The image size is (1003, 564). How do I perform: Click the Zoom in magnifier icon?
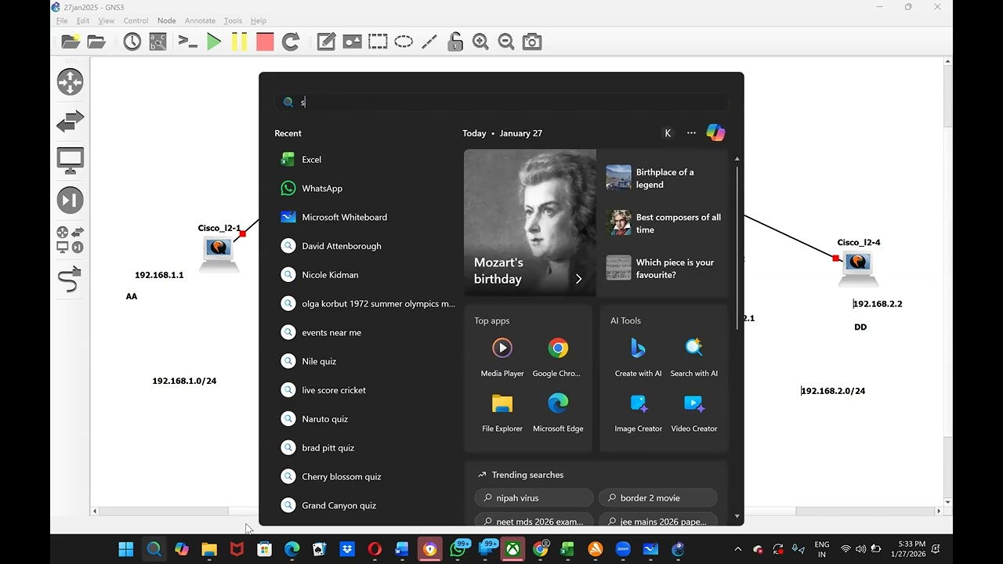click(x=480, y=42)
